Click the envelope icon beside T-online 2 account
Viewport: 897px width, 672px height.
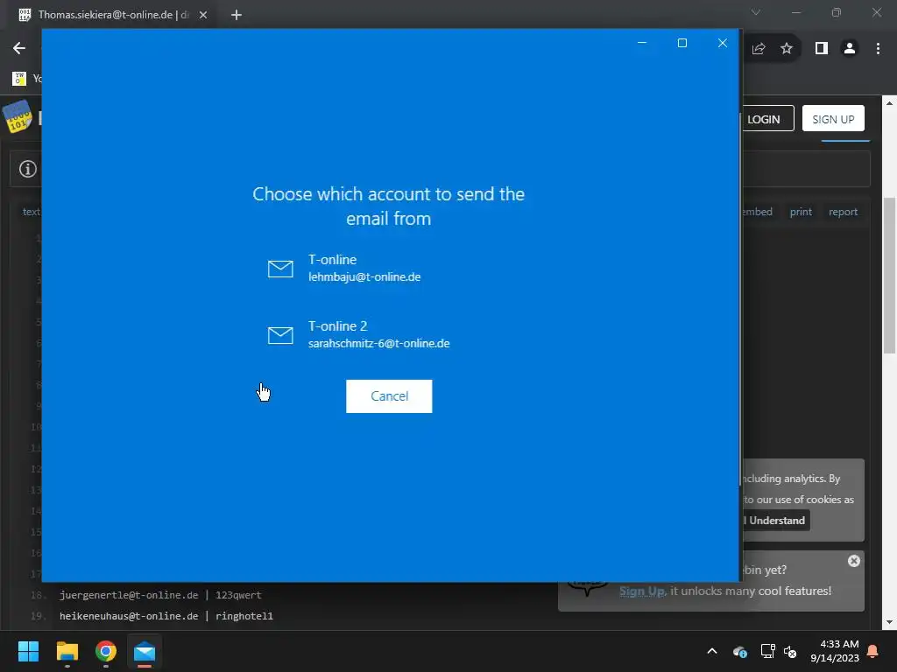tap(280, 335)
